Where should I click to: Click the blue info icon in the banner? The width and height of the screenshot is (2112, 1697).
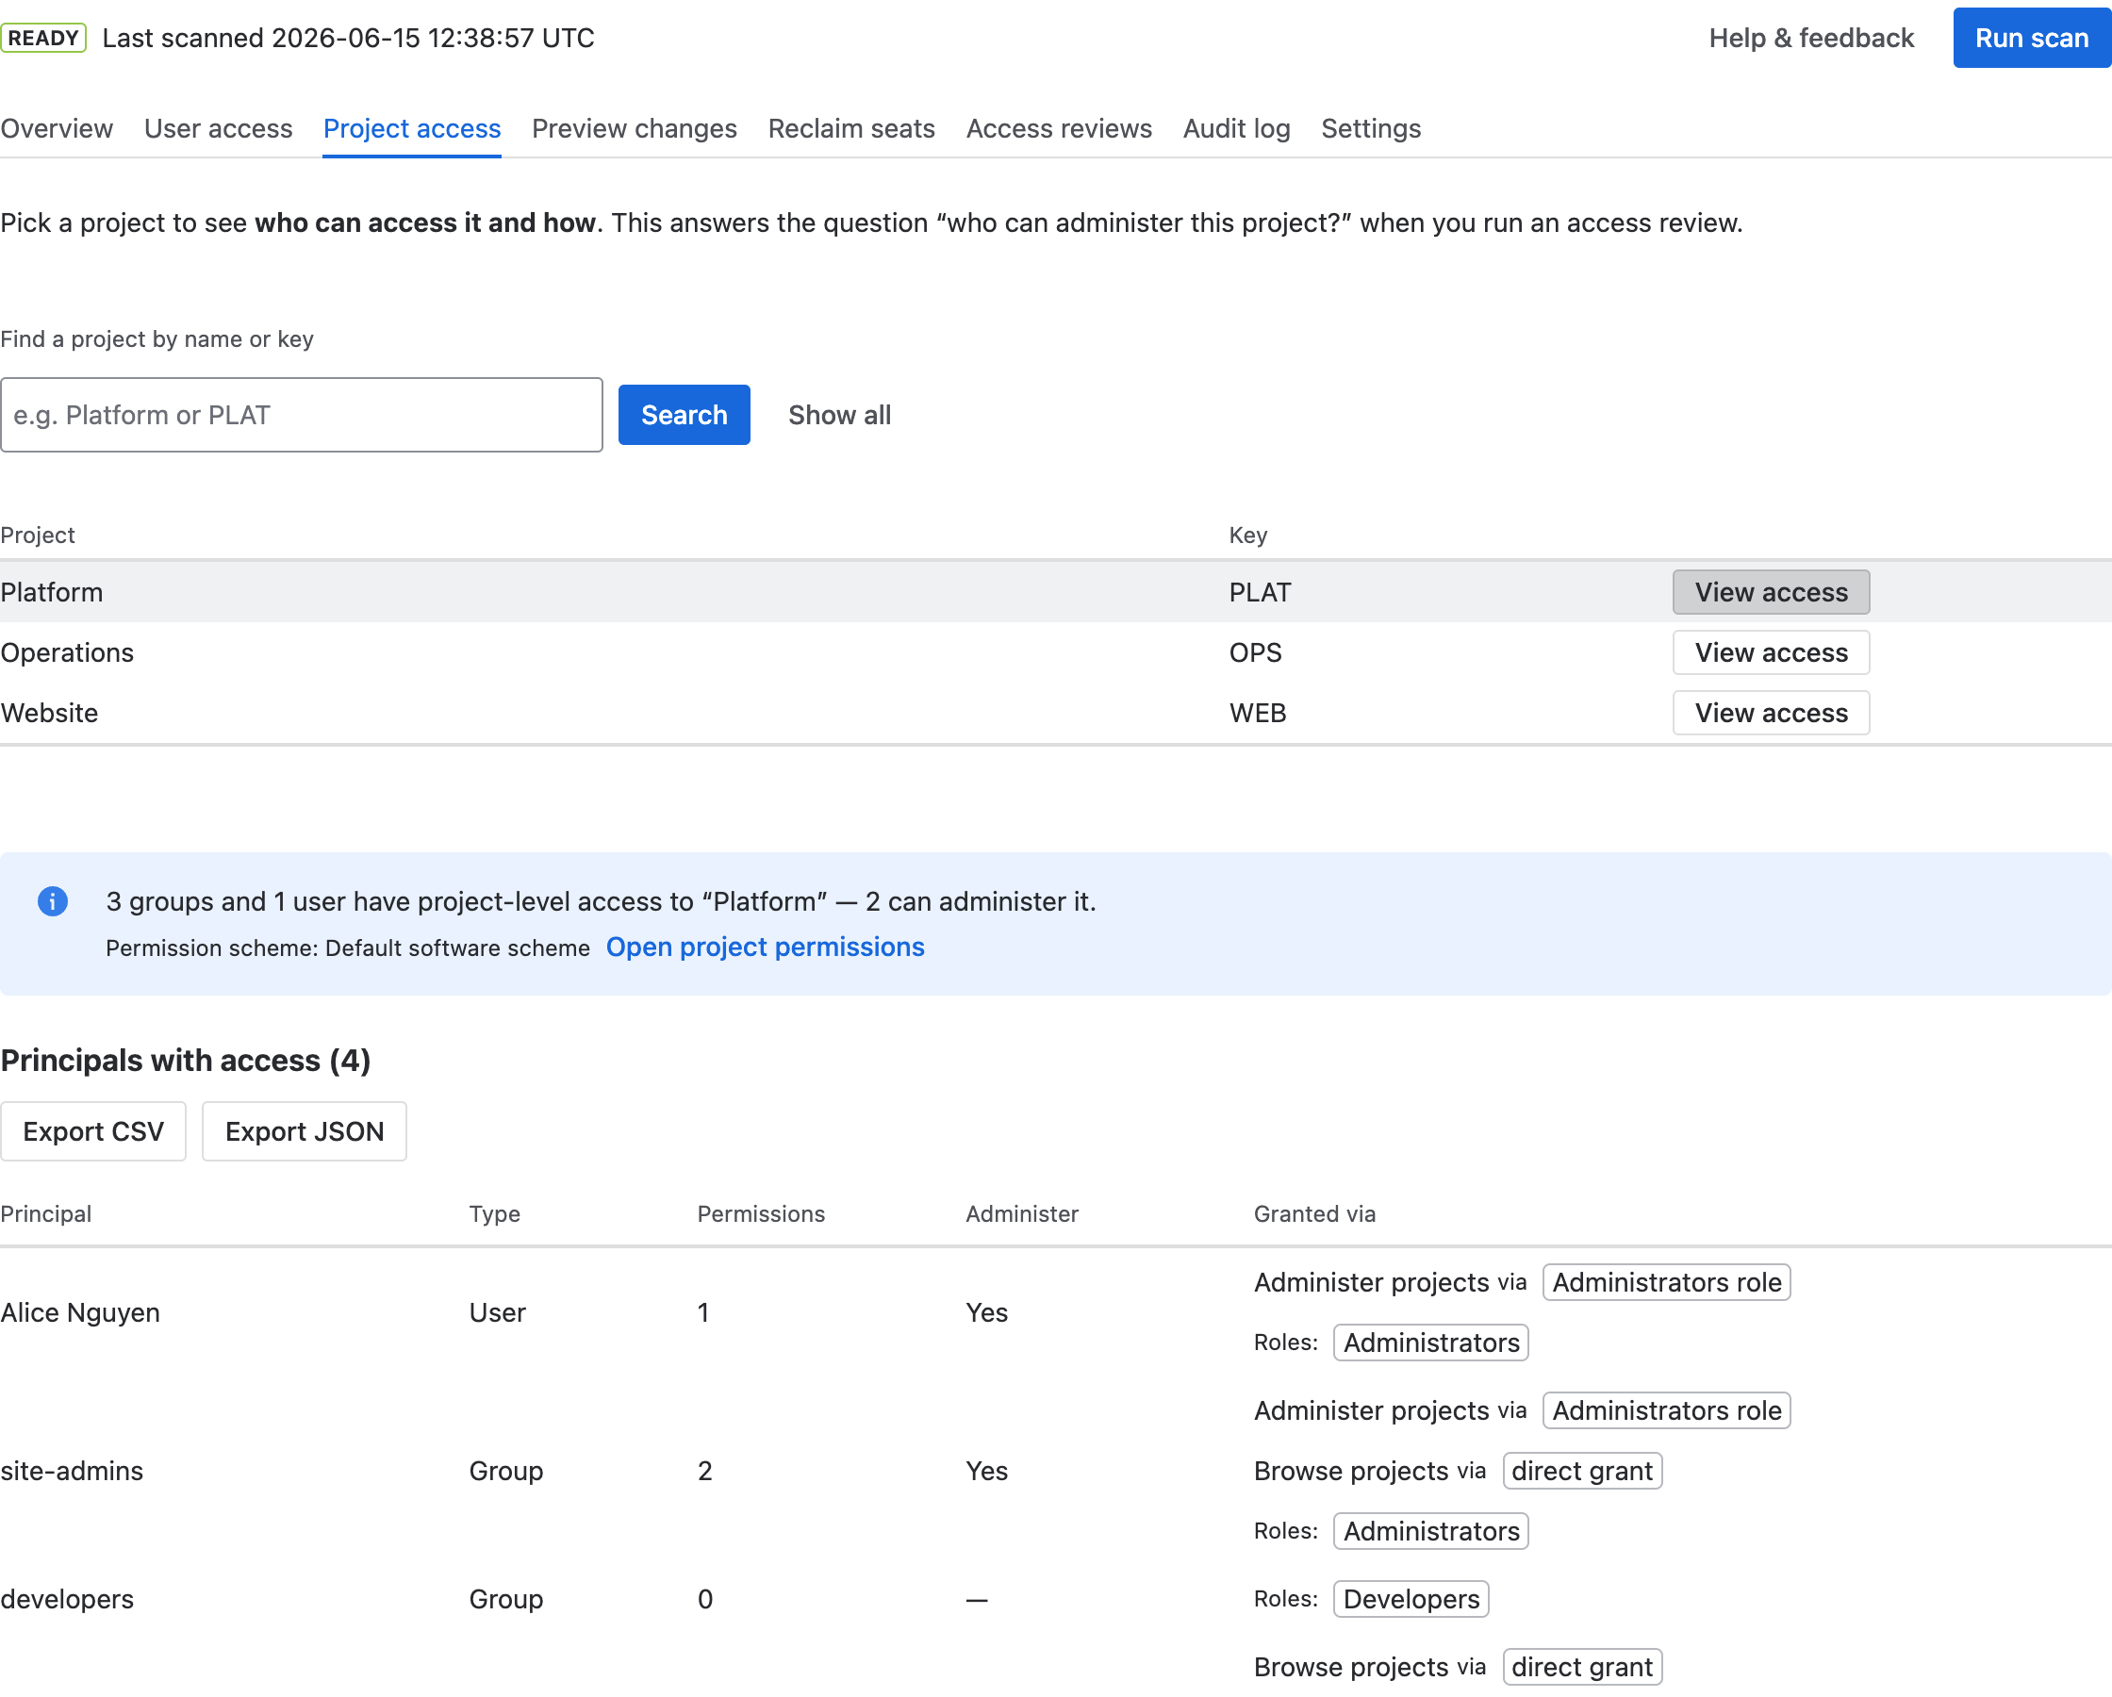pos(53,901)
